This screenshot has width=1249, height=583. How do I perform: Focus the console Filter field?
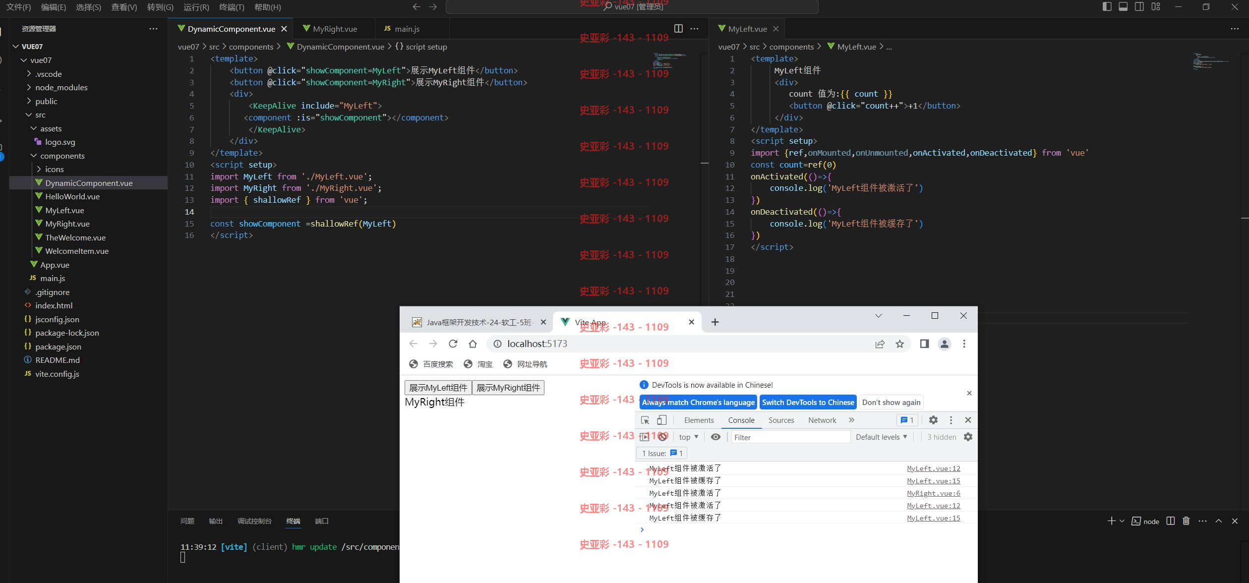click(791, 437)
